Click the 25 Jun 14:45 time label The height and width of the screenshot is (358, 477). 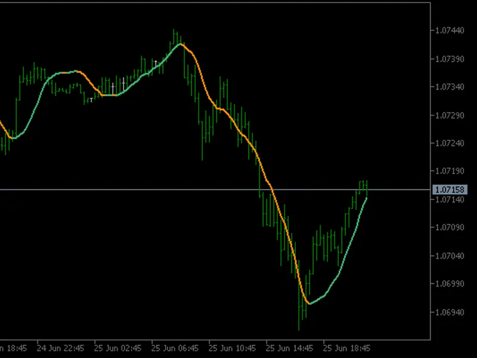(x=289, y=348)
